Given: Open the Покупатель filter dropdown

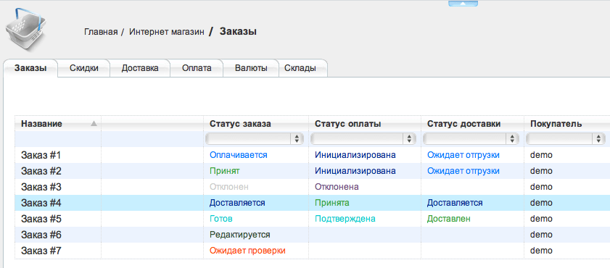Looking at the screenshot, I should pos(565,138).
